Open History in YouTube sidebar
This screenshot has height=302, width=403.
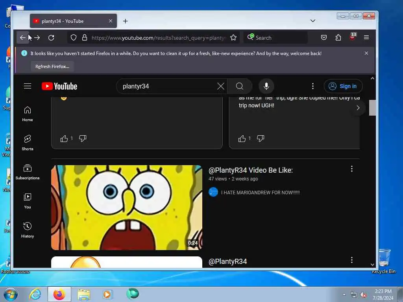pos(28,230)
